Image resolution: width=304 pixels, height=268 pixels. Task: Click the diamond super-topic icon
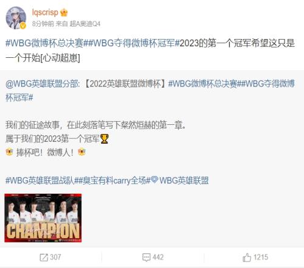click(x=154, y=180)
